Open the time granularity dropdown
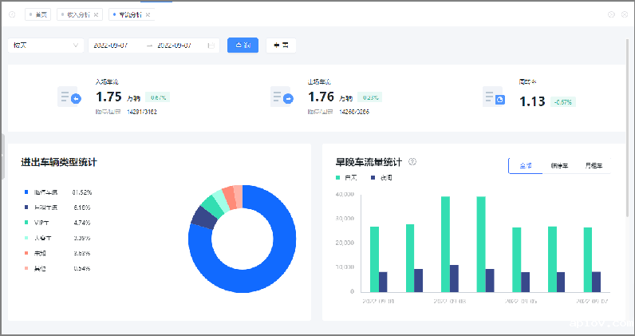Viewport: 635px width, 336px height. point(45,45)
